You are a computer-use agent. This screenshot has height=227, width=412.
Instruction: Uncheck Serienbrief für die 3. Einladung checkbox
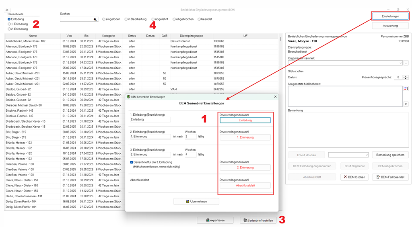click(132, 162)
